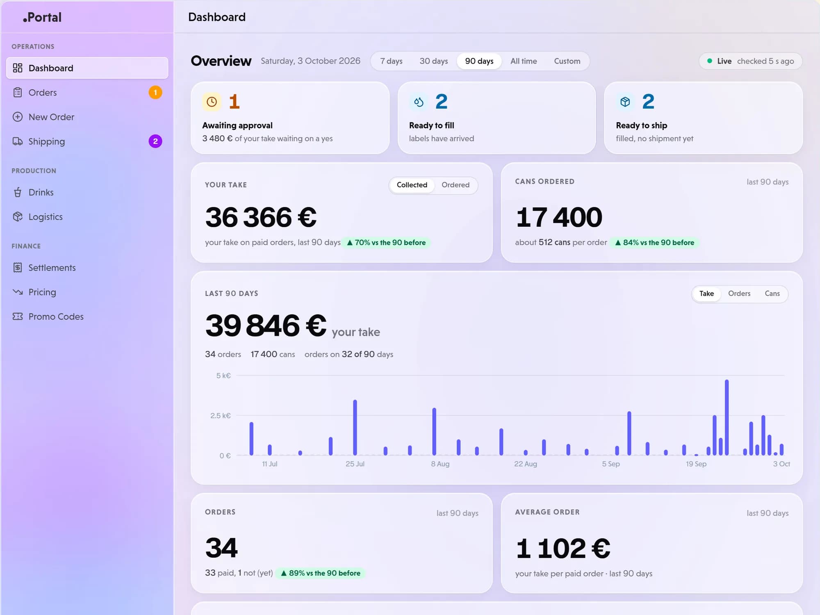The height and width of the screenshot is (615, 820).
Task: Click the purple Shipping badge showing 2
Action: [x=155, y=141]
